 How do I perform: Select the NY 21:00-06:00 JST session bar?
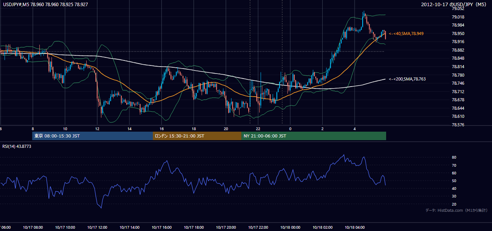click(x=314, y=136)
